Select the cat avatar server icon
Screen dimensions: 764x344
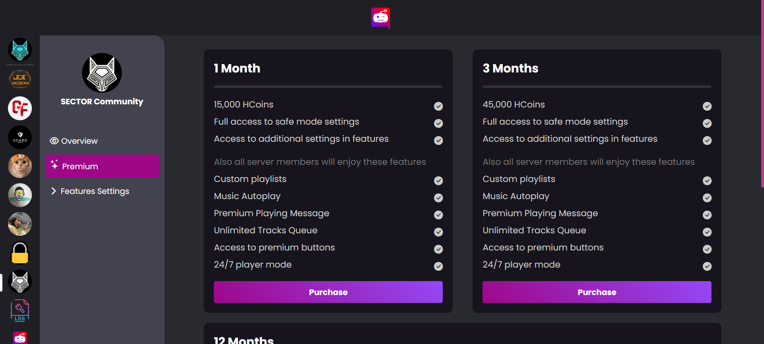(x=20, y=166)
